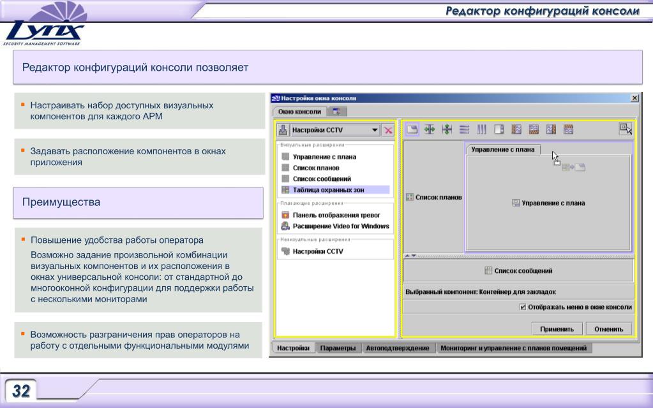Click the Редактор конфигураций консоли позволяет heading
This screenshot has width=653, height=408.
click(327, 68)
